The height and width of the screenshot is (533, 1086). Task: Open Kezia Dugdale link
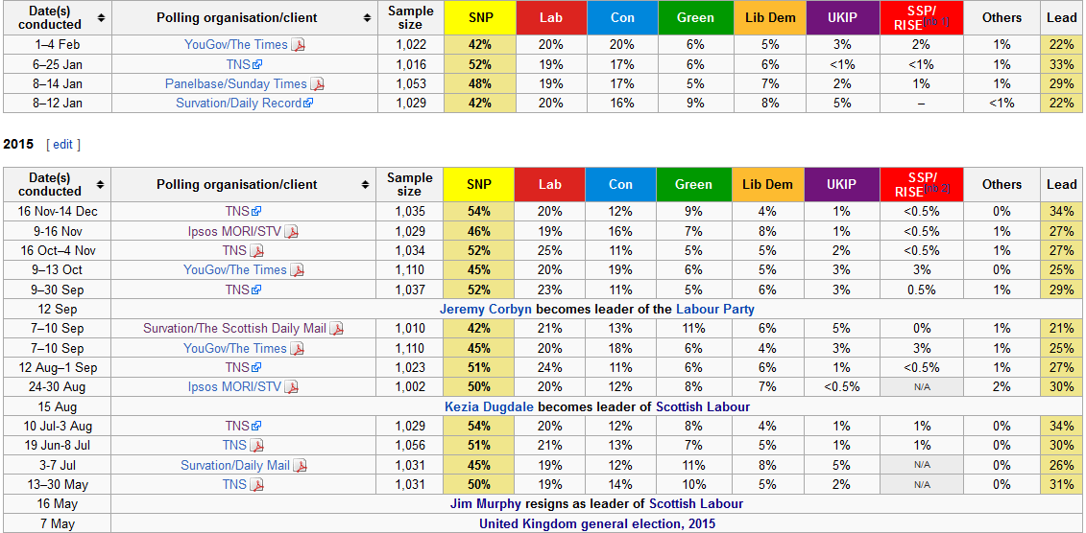489,407
